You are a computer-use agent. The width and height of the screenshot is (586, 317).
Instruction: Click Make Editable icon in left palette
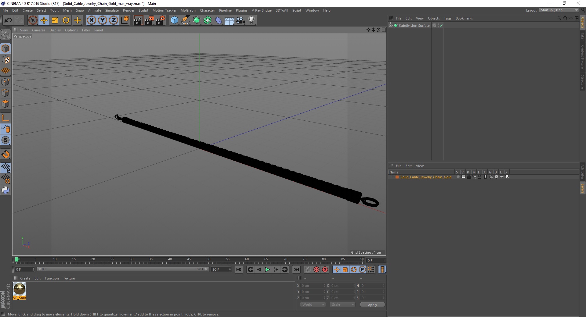[5, 35]
